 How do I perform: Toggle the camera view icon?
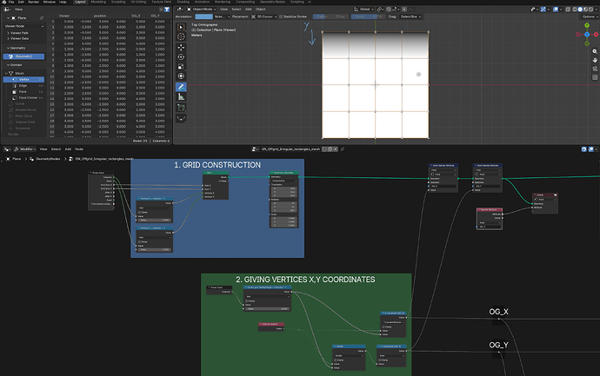[x=595, y=69]
